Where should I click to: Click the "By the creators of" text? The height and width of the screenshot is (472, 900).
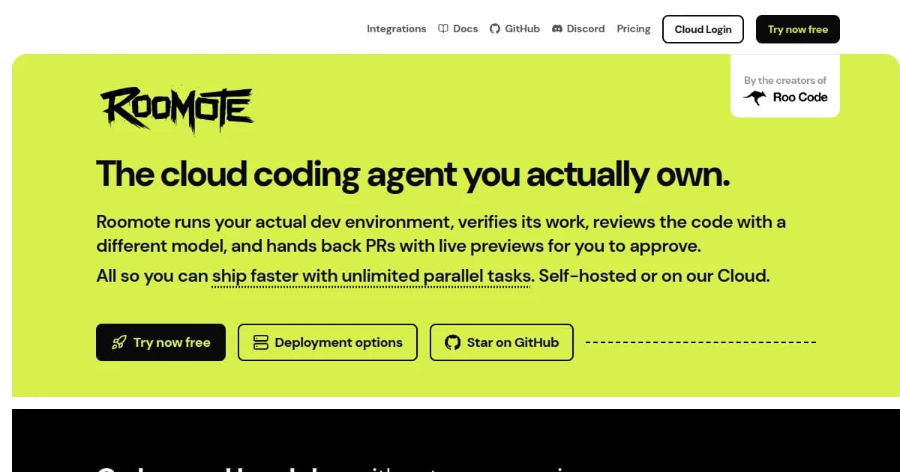[785, 80]
